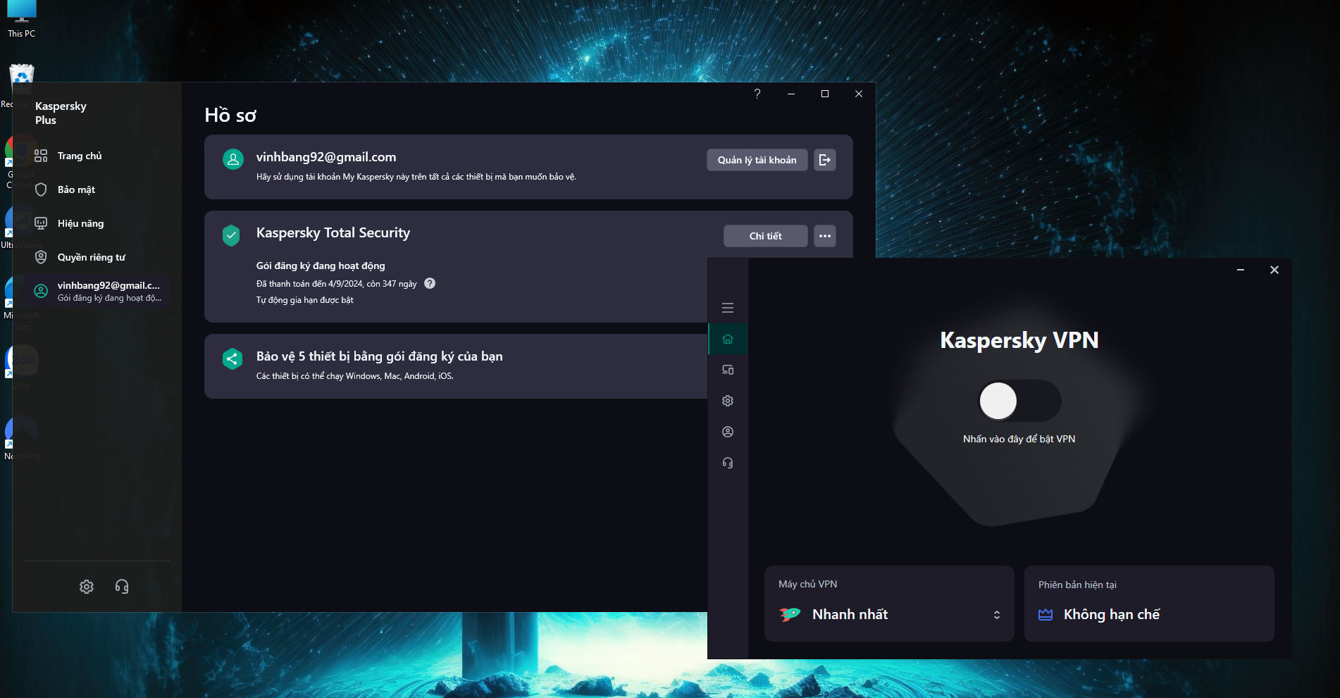Image resolution: width=1340 pixels, height=698 pixels.
Task: Open the VPN profile icon
Action: click(x=728, y=432)
